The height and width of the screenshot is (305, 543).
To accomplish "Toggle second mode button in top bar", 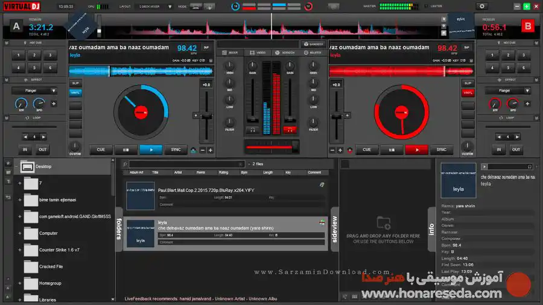I will pyautogui.click(x=209, y=6).
